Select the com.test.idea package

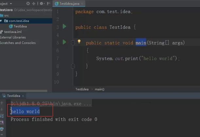19,21
